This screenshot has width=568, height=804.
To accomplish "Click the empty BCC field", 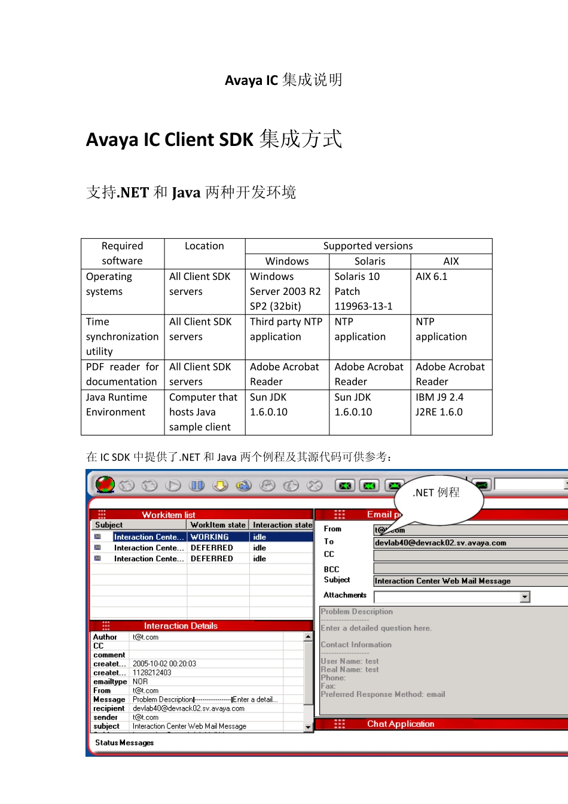I will [x=471, y=568].
